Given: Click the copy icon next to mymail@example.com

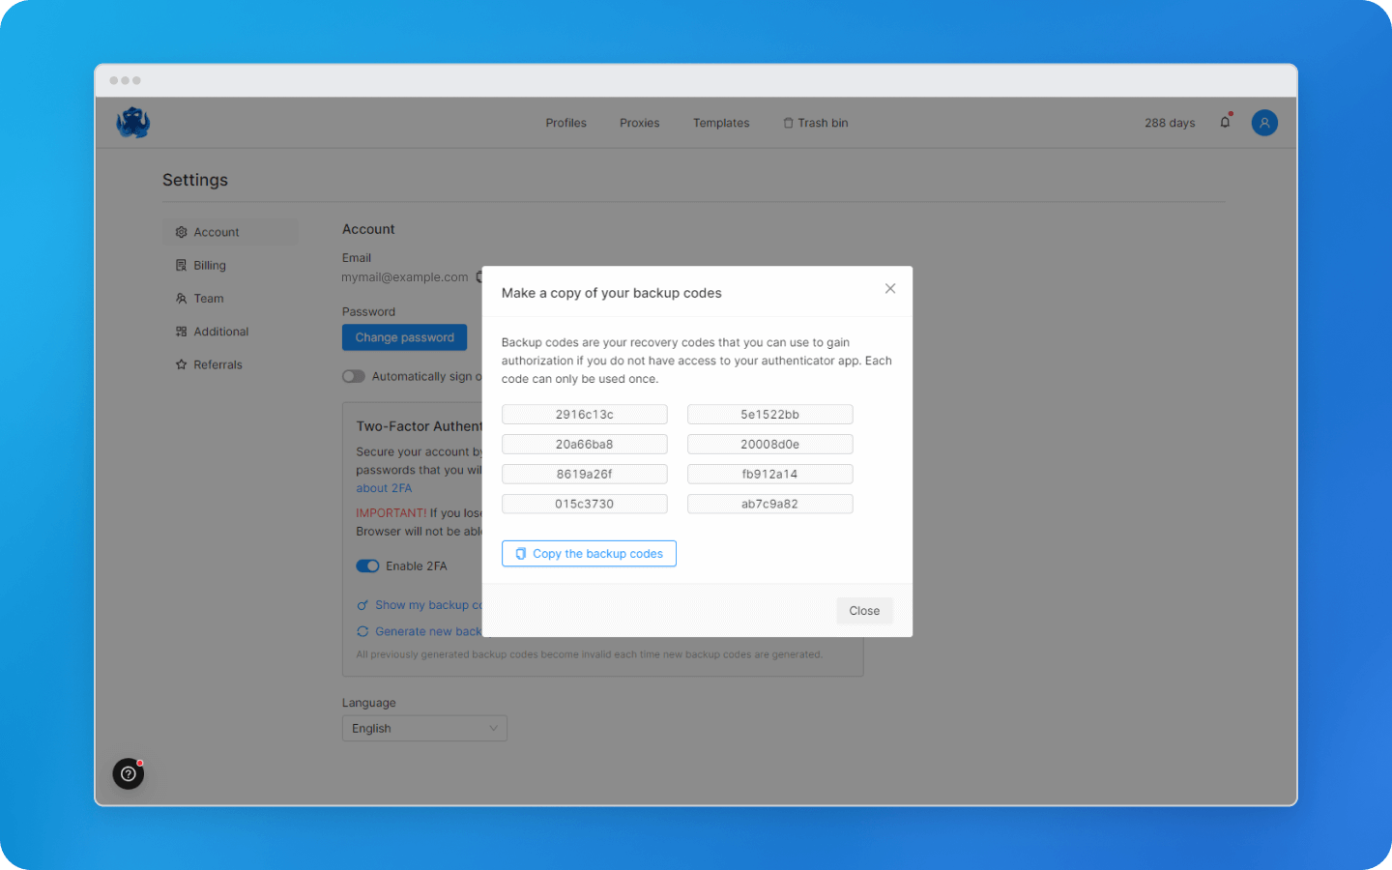Looking at the screenshot, I should (480, 276).
